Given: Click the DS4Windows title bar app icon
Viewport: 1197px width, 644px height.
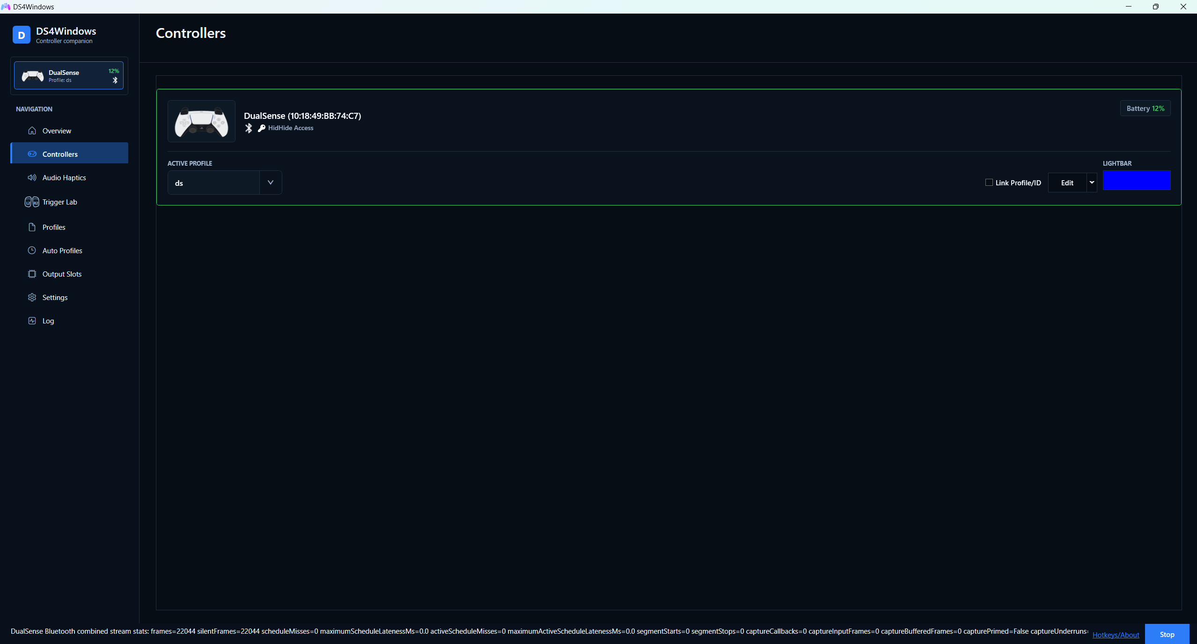Looking at the screenshot, I should (x=6, y=7).
